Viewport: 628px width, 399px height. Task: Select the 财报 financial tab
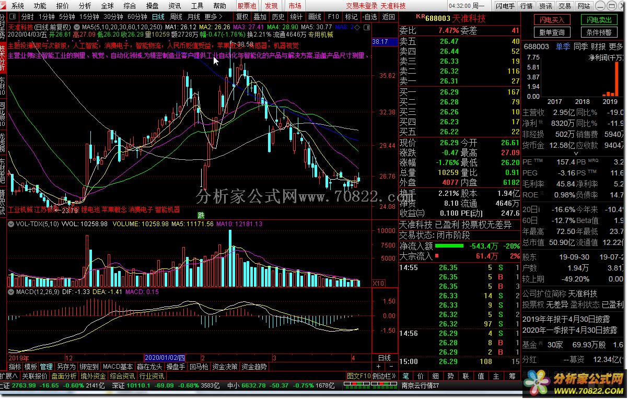click(598, 46)
